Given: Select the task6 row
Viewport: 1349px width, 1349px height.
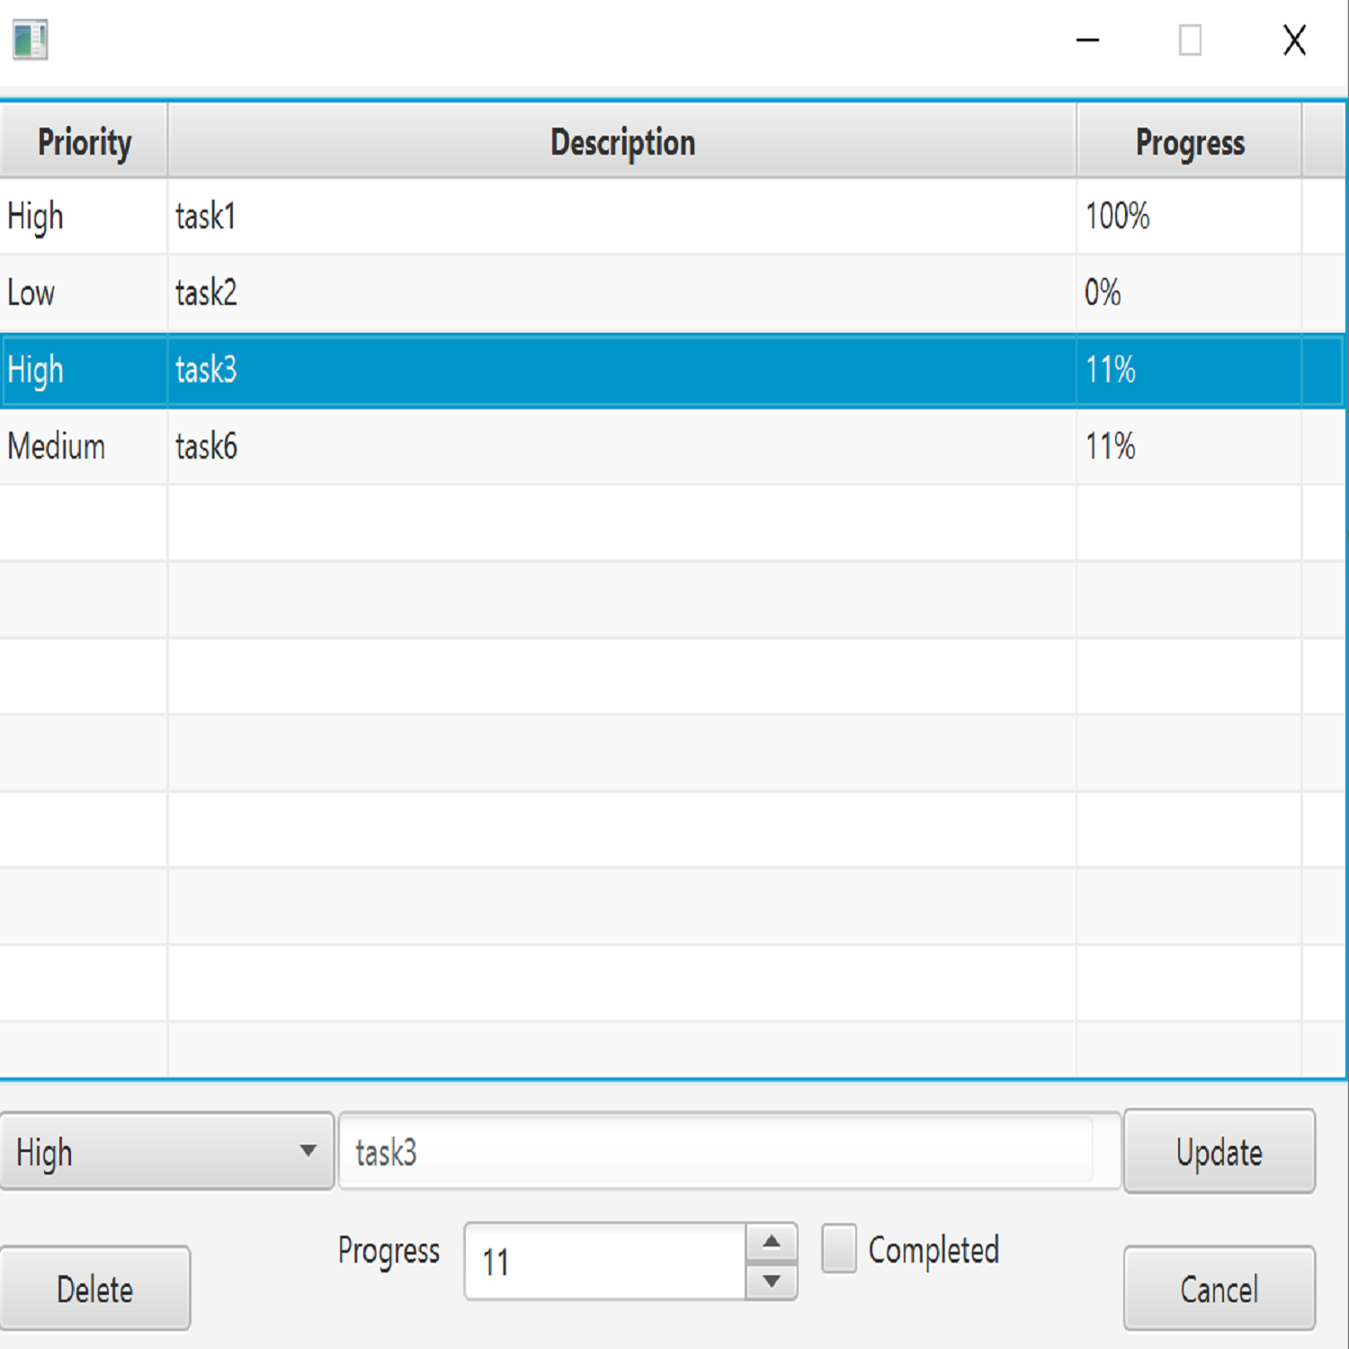Looking at the screenshot, I should (621, 447).
